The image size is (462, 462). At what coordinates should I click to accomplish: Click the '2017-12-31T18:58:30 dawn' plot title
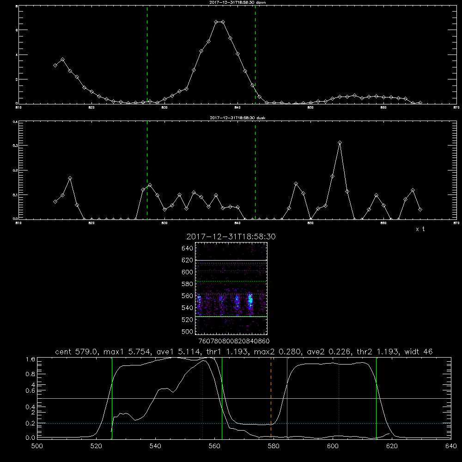point(237,2)
